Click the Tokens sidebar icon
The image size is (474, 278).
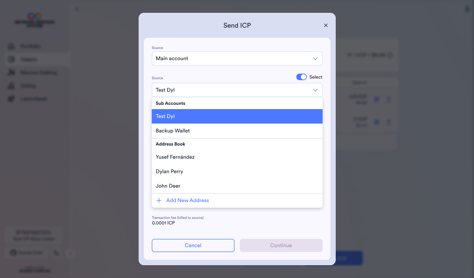coord(11,59)
